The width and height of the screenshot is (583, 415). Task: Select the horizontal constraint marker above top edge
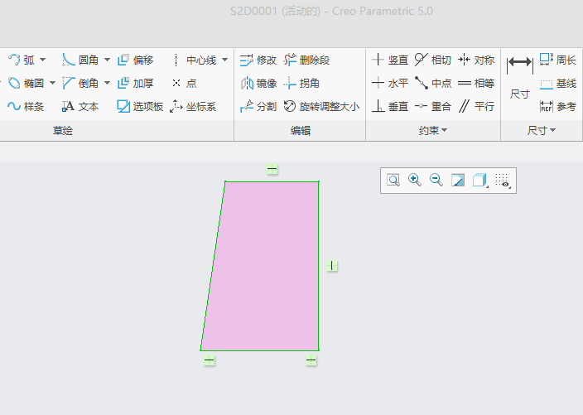coord(272,169)
